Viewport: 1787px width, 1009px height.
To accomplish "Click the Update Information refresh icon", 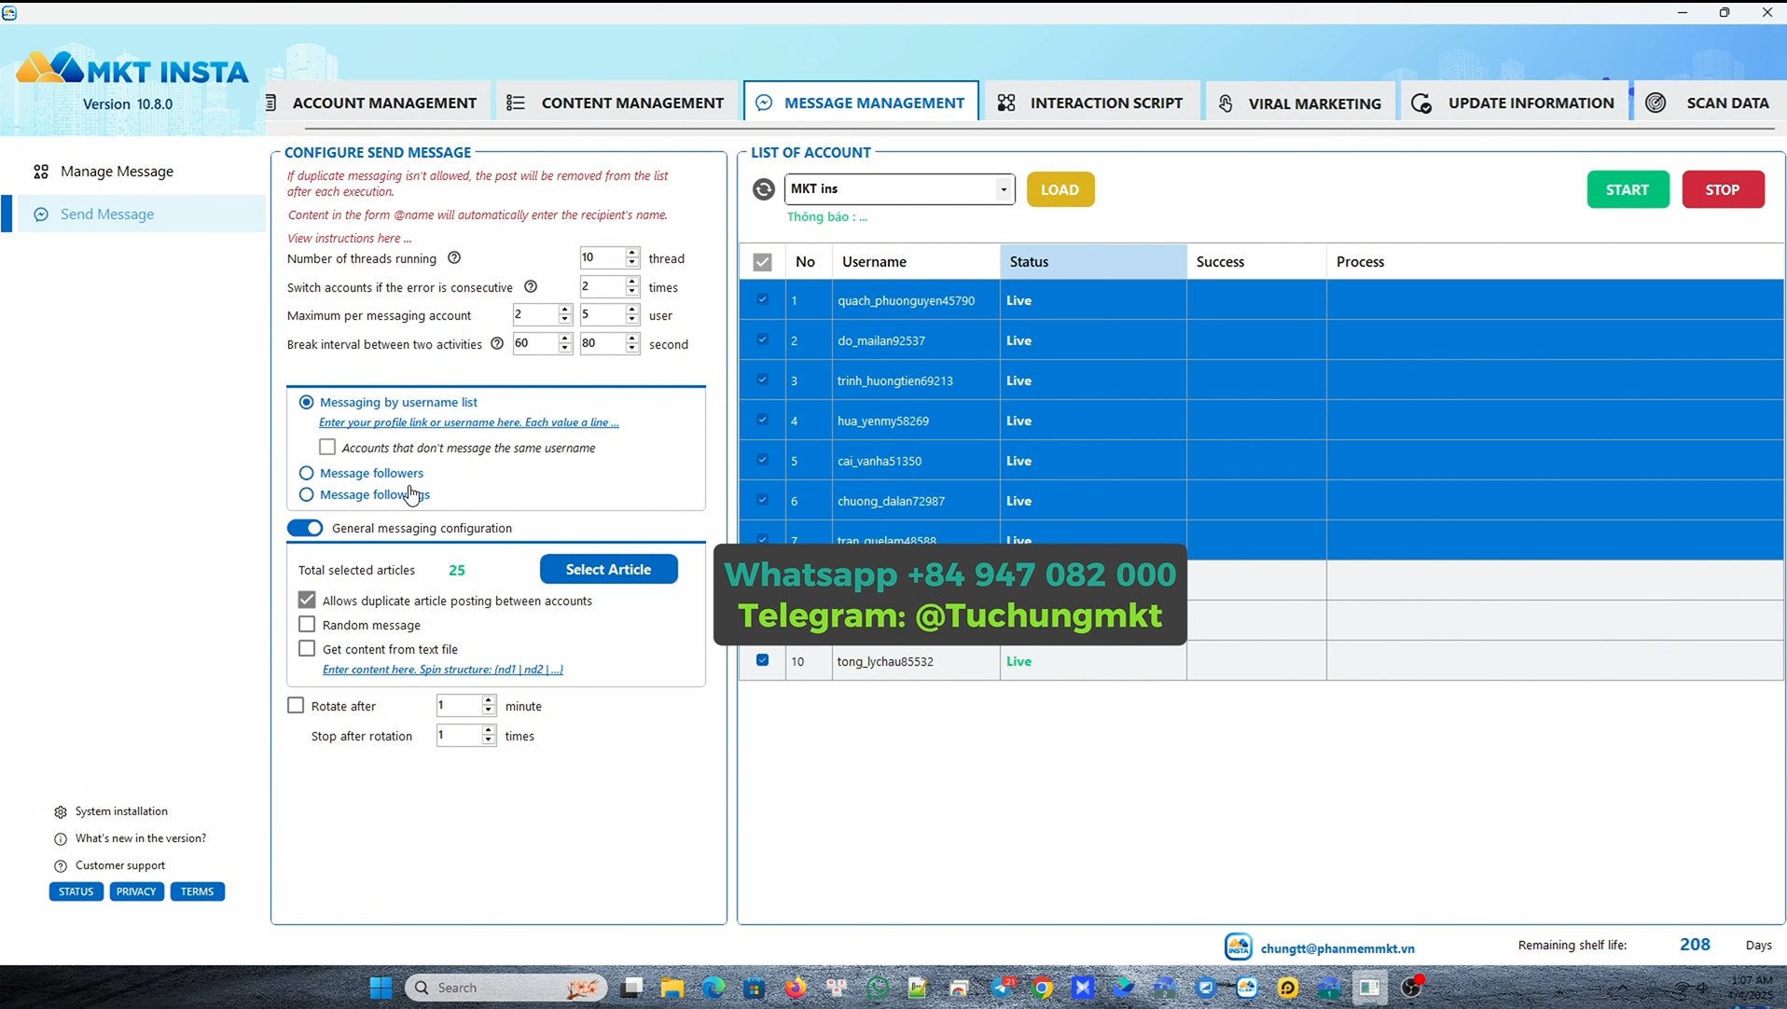I will [1421, 104].
